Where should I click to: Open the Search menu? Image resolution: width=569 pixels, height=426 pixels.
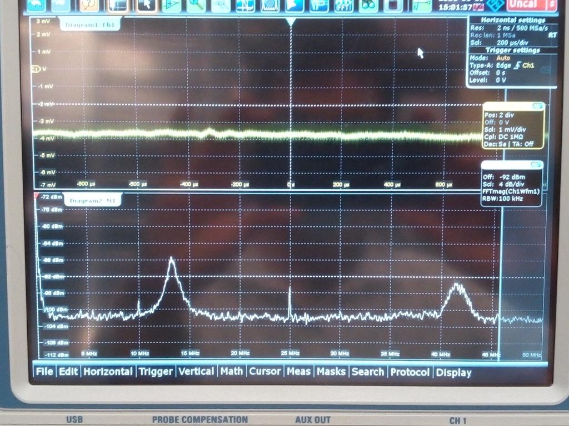pos(368,372)
